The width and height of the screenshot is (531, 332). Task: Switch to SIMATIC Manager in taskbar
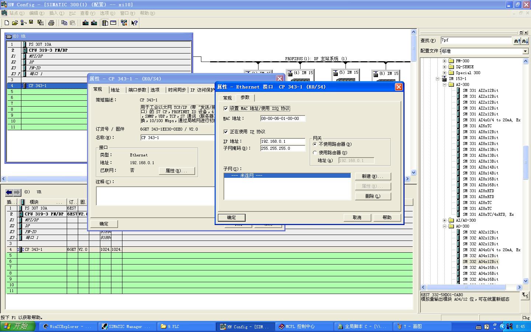[x=127, y=326]
